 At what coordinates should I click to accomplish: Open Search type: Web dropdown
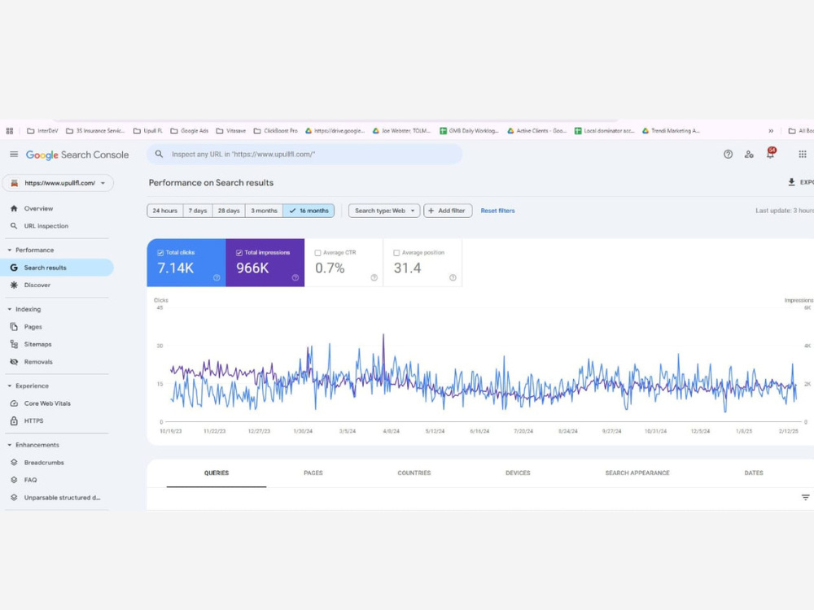click(384, 211)
